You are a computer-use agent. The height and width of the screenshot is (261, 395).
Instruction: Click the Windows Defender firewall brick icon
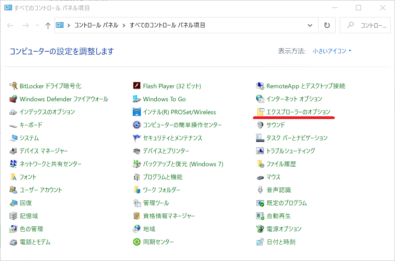[13, 99]
